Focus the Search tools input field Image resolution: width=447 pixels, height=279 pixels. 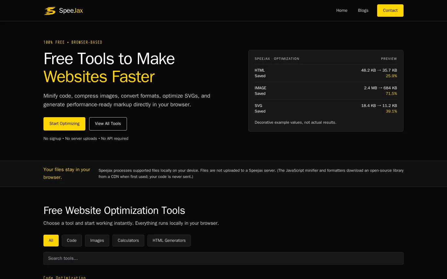pyautogui.click(x=223, y=258)
